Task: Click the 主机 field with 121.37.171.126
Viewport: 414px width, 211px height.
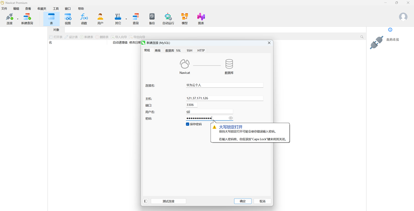Action: (224, 98)
